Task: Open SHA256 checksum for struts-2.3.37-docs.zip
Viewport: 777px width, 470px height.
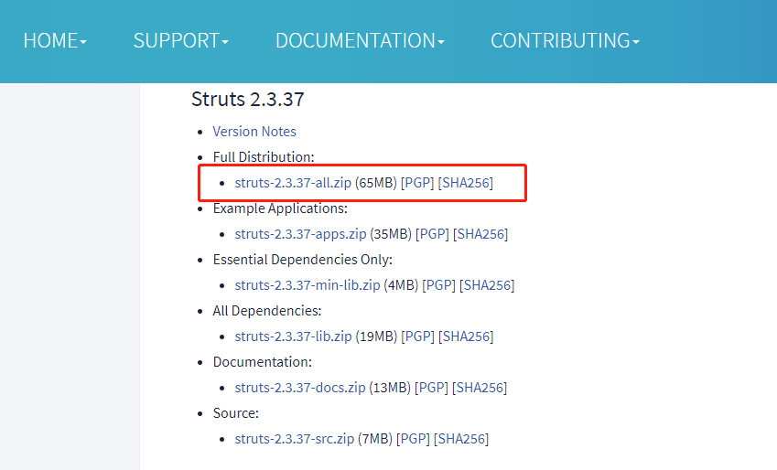Action: [x=480, y=388]
